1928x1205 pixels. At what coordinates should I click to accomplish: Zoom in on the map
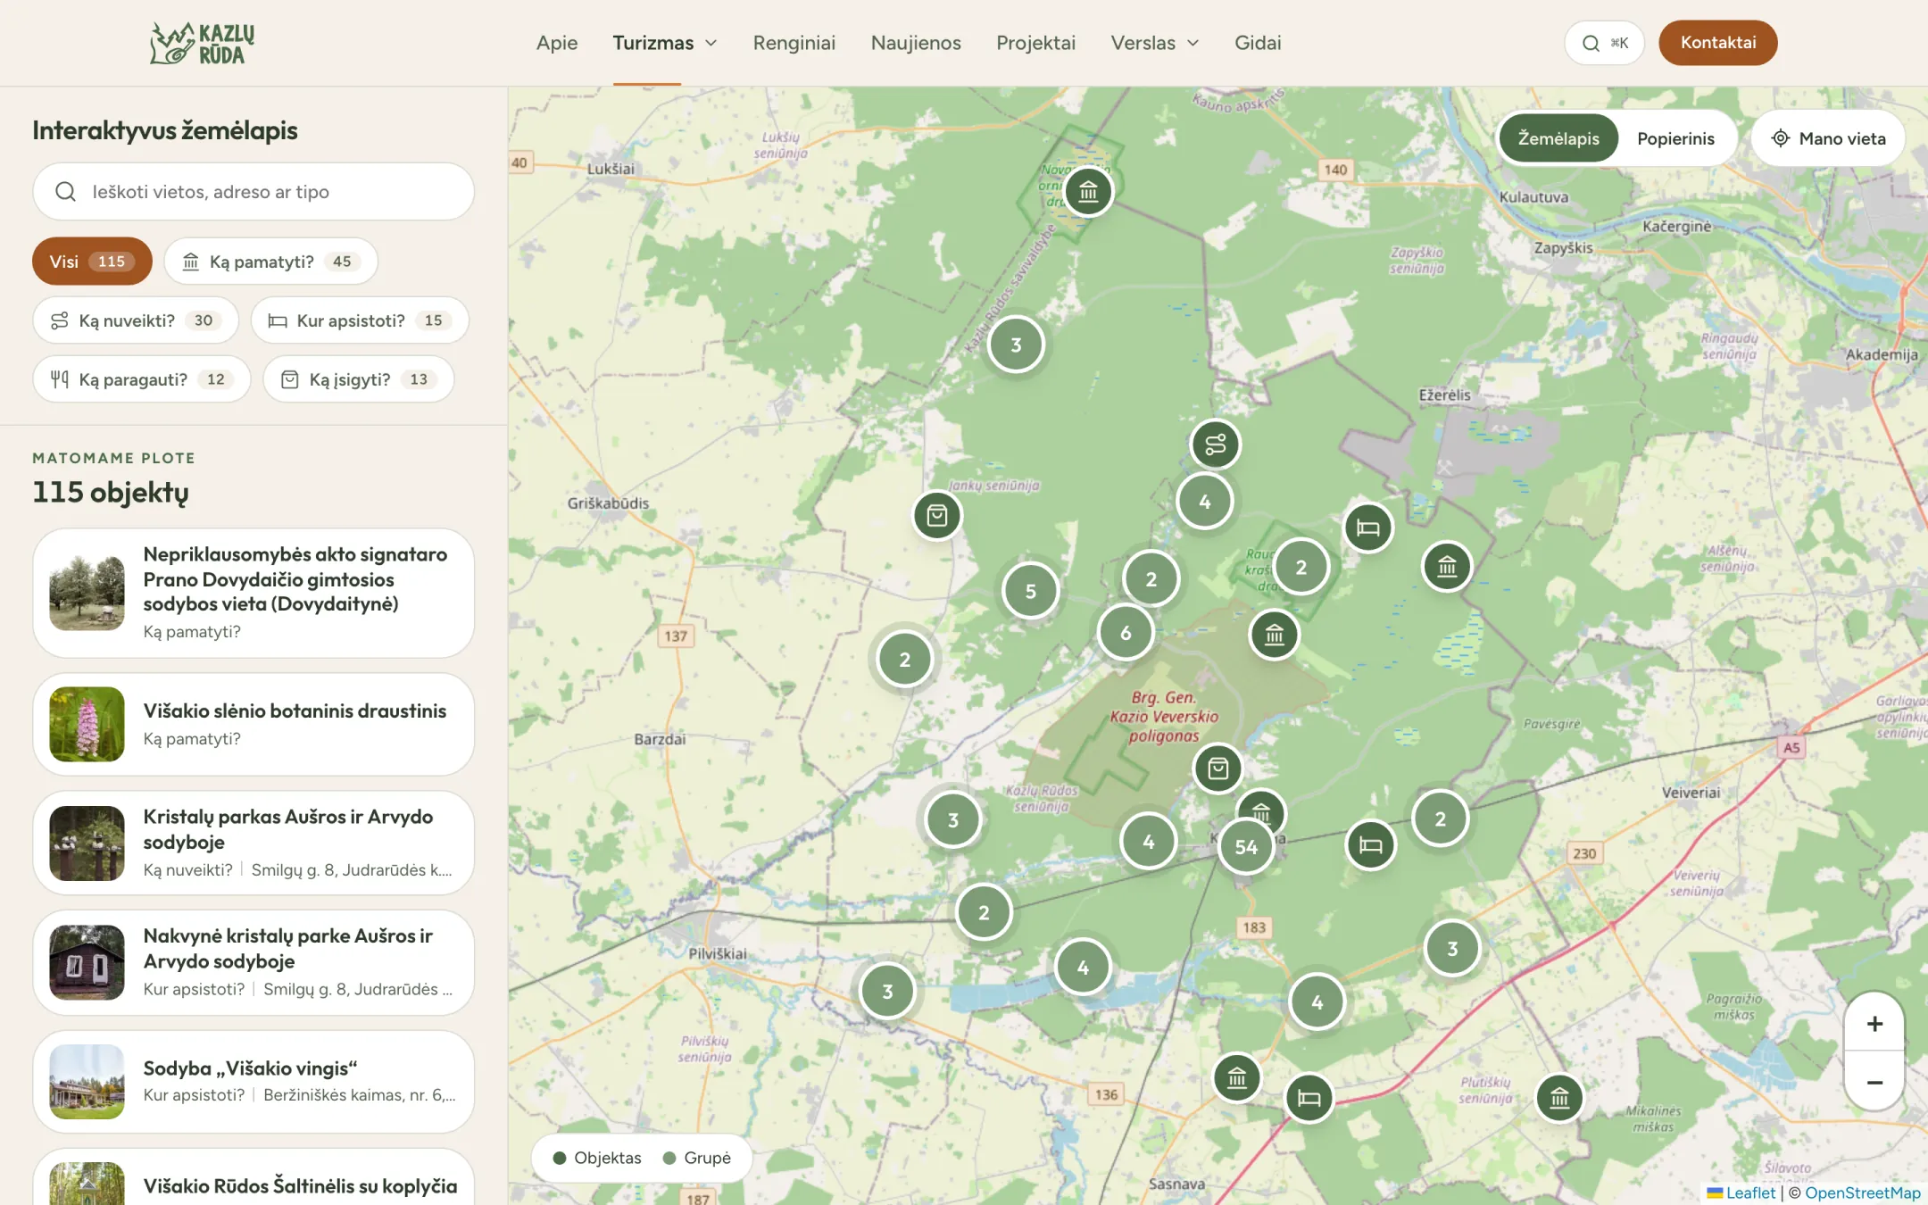tap(1874, 1023)
